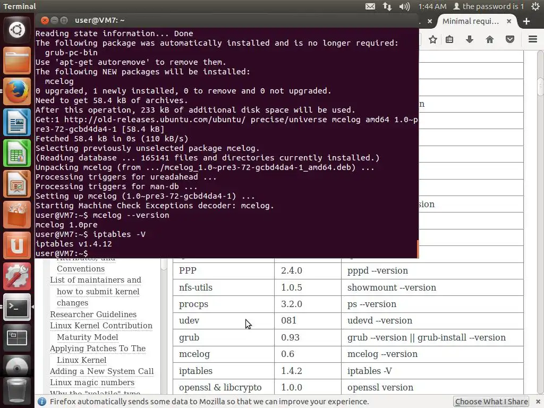
Task: Open Firefox downloads arrow
Action: coord(470,39)
